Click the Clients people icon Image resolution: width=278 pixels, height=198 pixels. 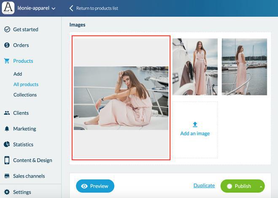click(7, 113)
